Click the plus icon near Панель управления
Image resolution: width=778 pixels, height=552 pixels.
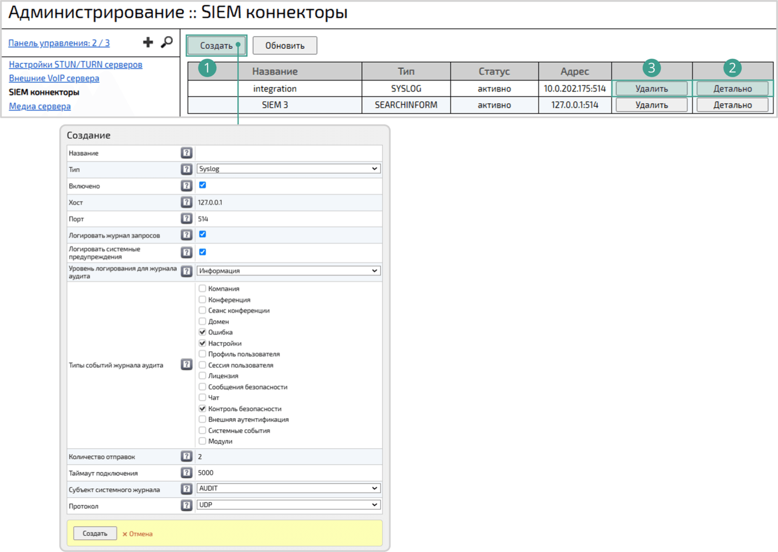[x=148, y=42]
